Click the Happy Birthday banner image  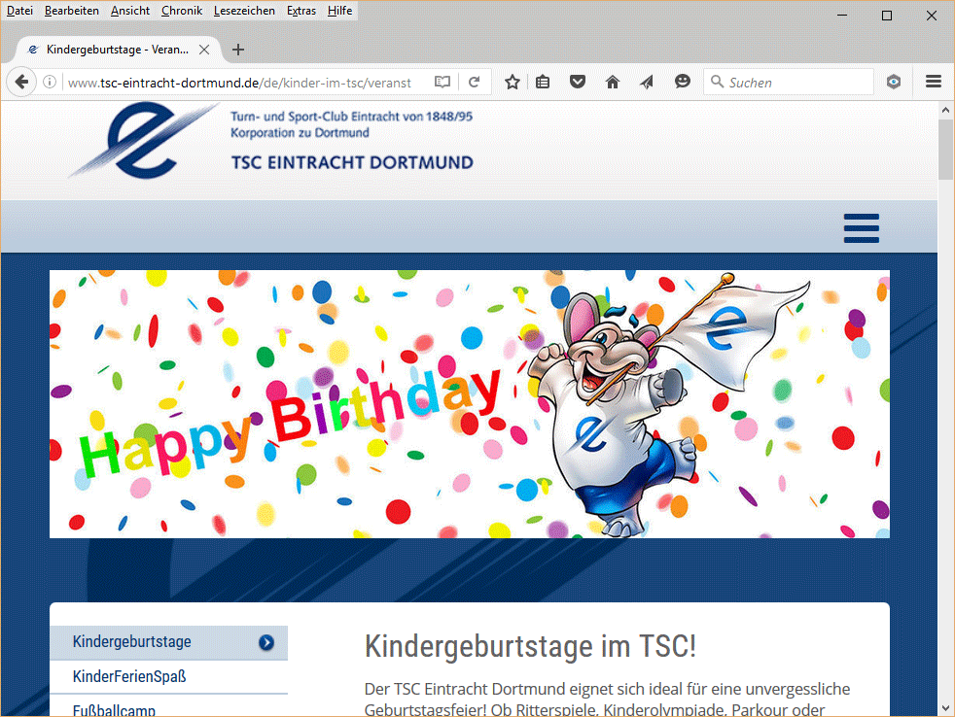[x=469, y=403]
